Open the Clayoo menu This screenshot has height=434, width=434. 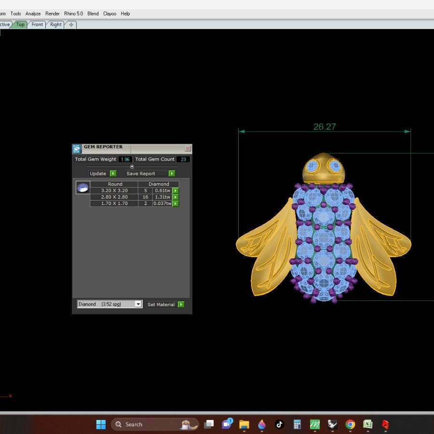point(109,14)
